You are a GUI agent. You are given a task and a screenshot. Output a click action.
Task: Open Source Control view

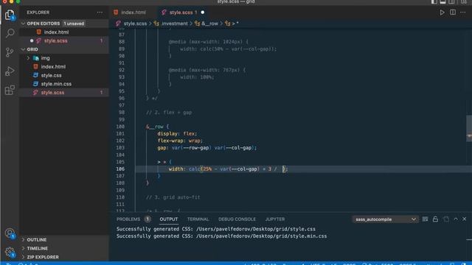(x=10, y=52)
